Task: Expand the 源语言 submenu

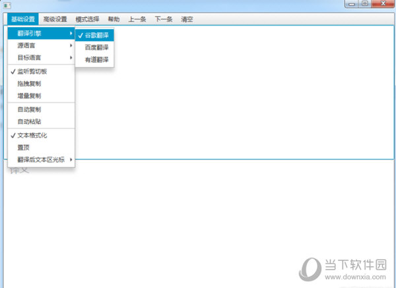Action: 41,45
